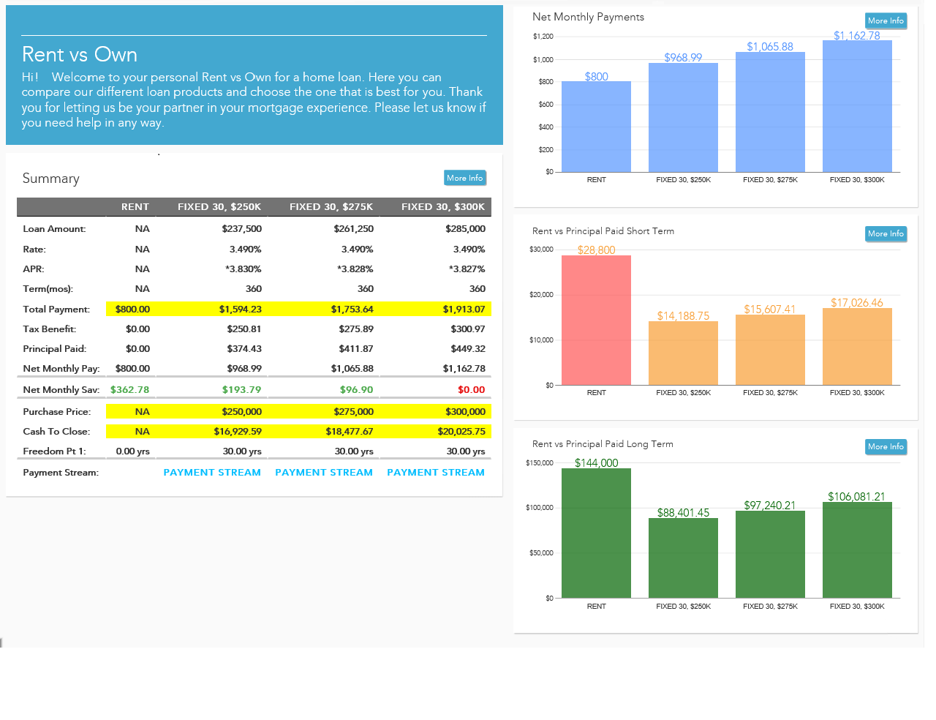This screenshot has height=720, width=936.
Task: Open More Info next to the Summary heading
Action: coord(464,177)
